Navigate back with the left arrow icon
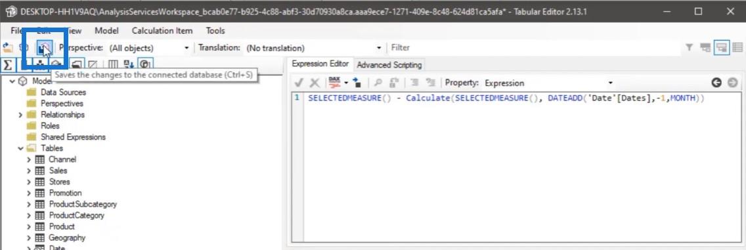The image size is (746, 250). point(716,83)
